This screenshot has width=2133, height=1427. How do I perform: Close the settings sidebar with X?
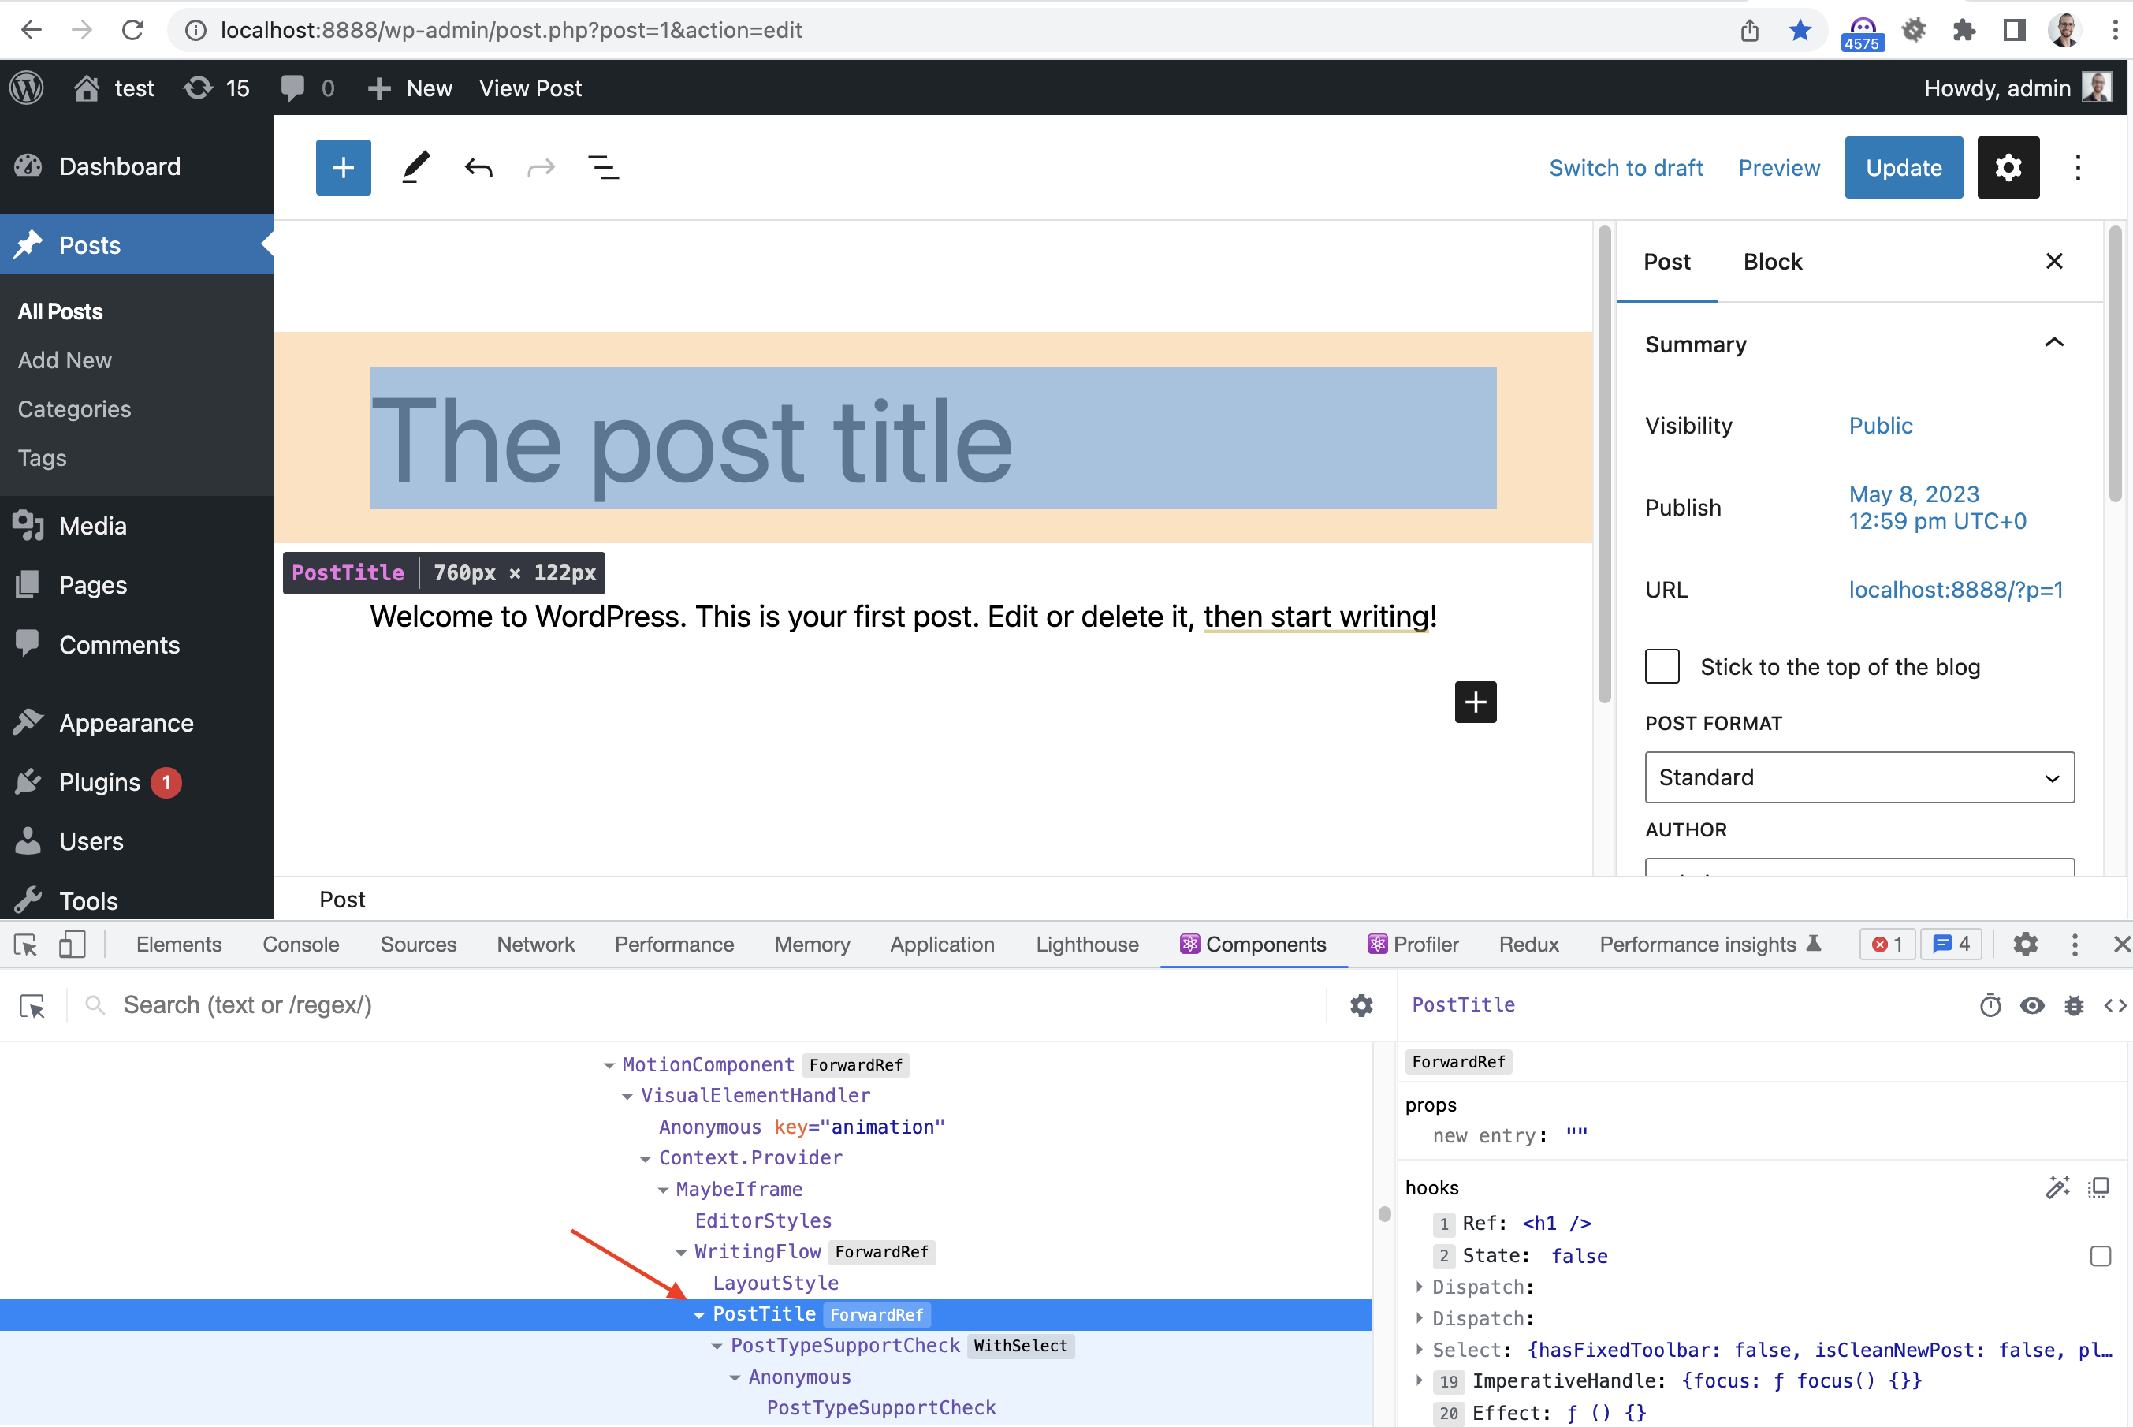click(x=2054, y=261)
